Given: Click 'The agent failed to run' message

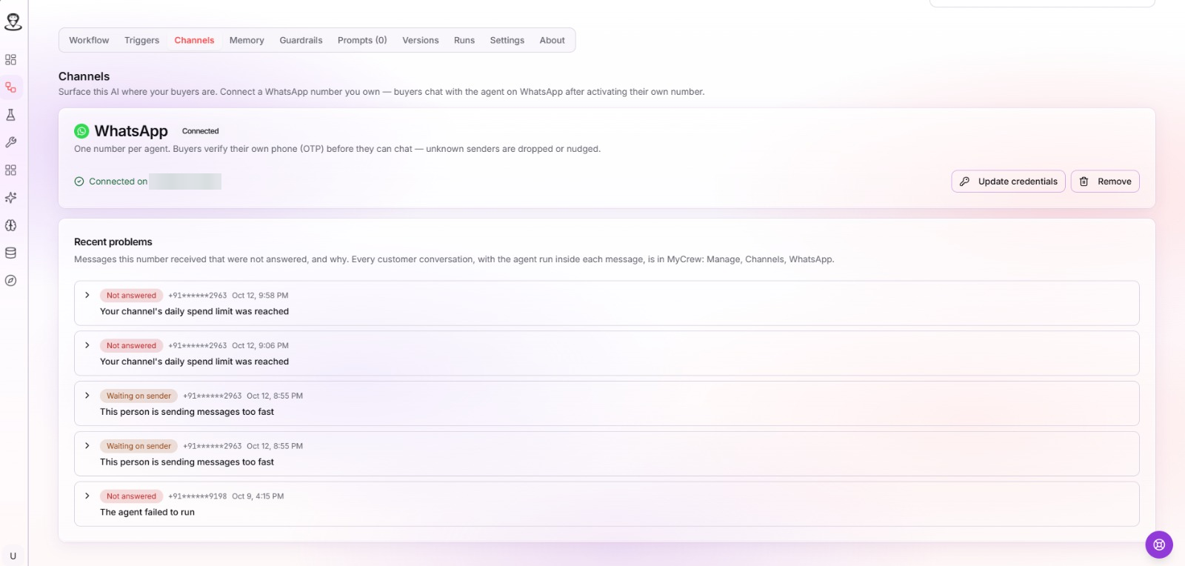Looking at the screenshot, I should (147, 512).
